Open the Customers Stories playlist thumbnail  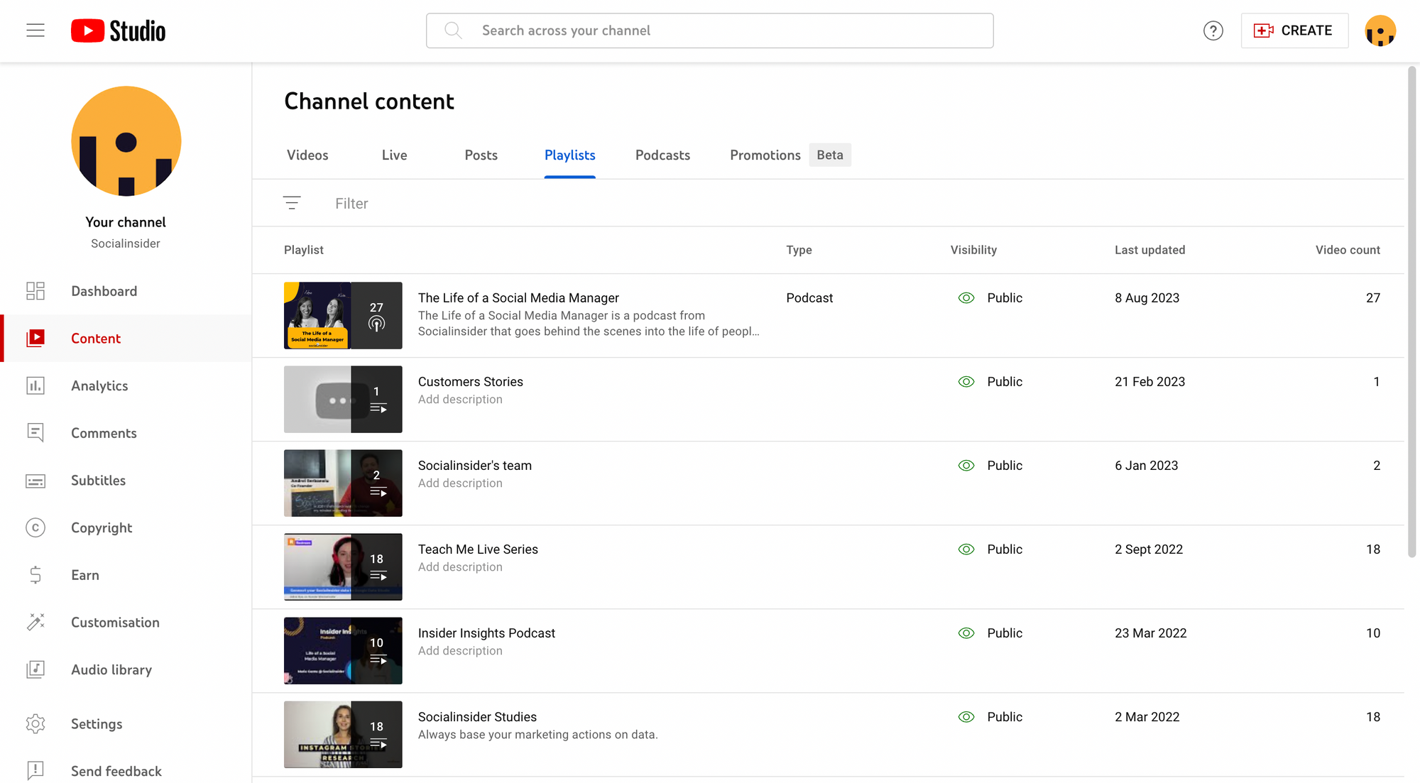coord(343,399)
